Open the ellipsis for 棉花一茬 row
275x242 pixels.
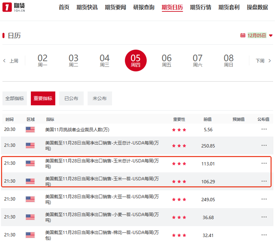pos(264,235)
